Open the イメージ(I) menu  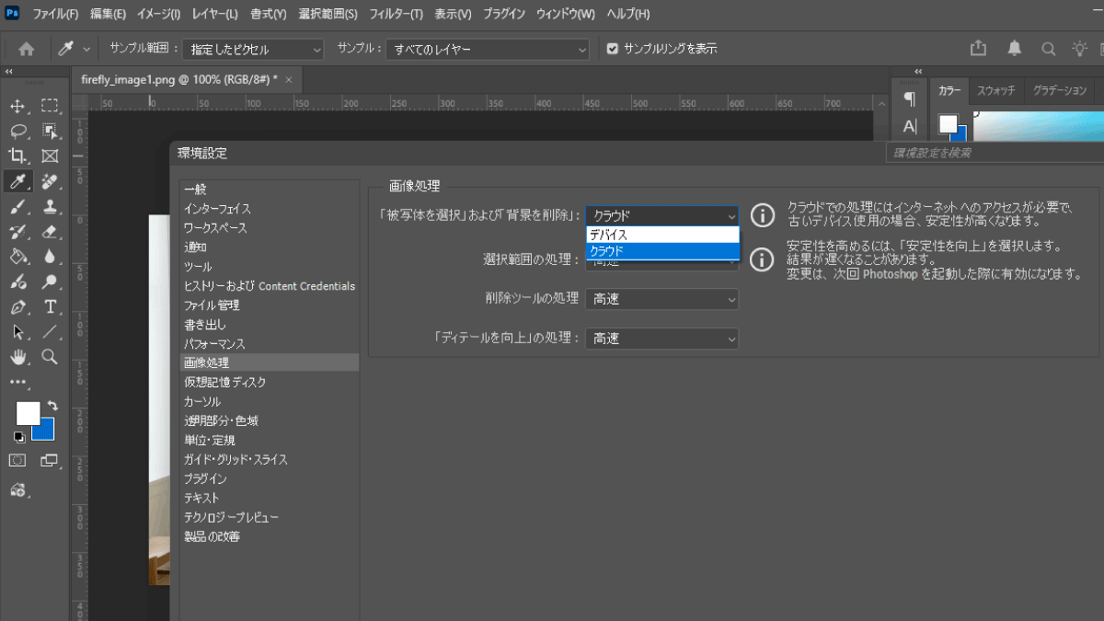tap(159, 15)
